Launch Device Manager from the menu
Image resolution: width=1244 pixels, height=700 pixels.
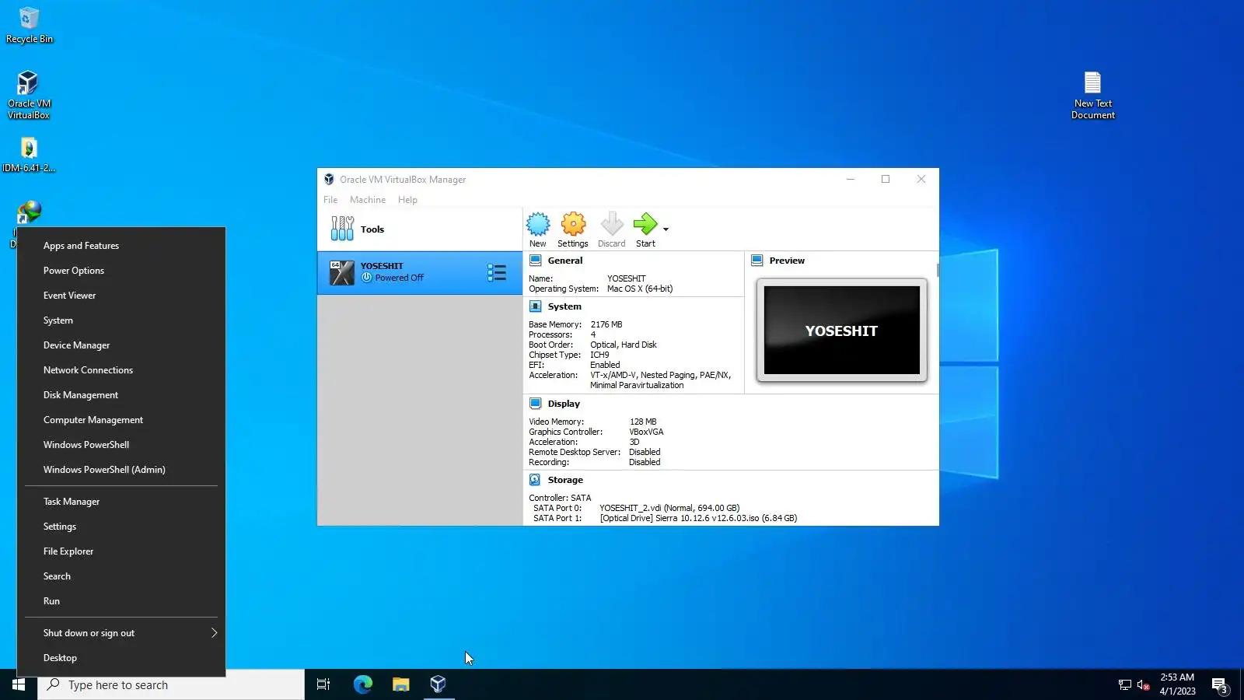(121, 345)
